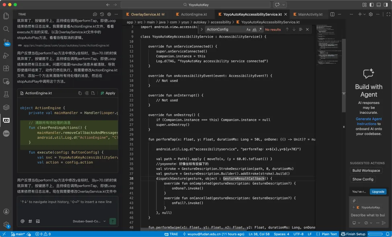Click the Build Workspace suggested action
The image size is (392, 237).
[366, 170]
